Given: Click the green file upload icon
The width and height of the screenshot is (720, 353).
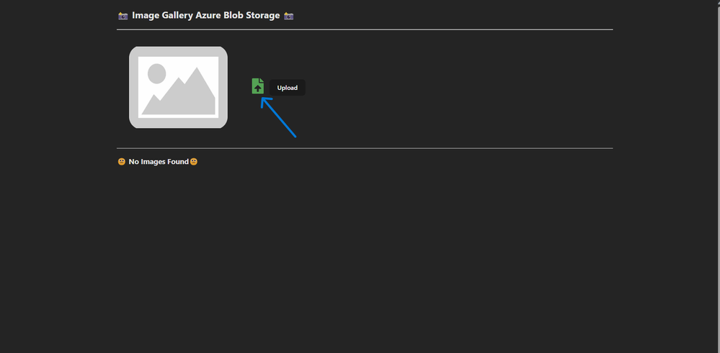Looking at the screenshot, I should pos(257,86).
